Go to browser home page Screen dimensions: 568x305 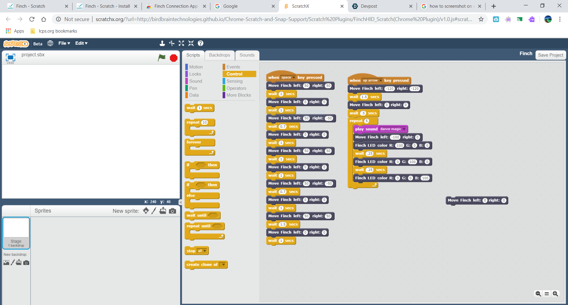coord(43,19)
